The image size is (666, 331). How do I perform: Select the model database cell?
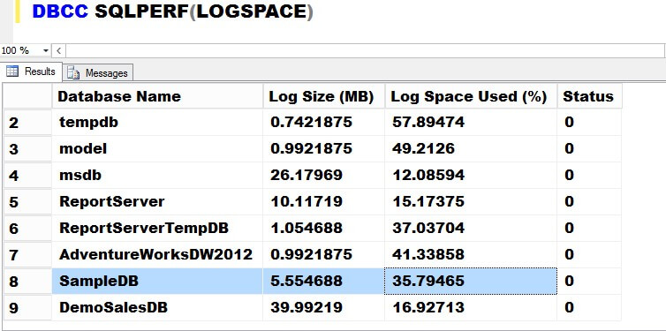click(157, 149)
